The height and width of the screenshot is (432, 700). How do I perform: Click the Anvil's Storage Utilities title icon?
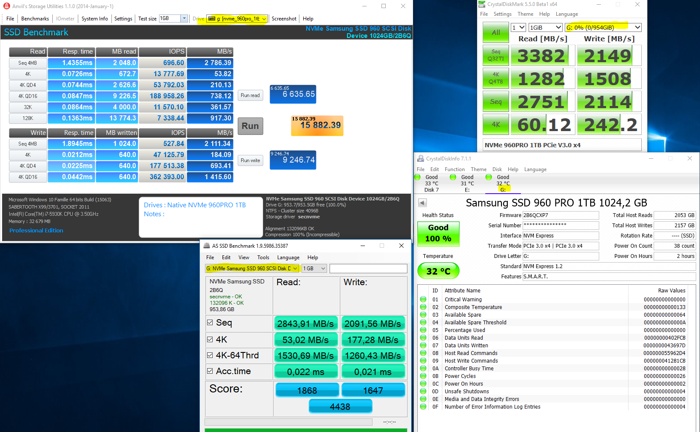click(6, 6)
